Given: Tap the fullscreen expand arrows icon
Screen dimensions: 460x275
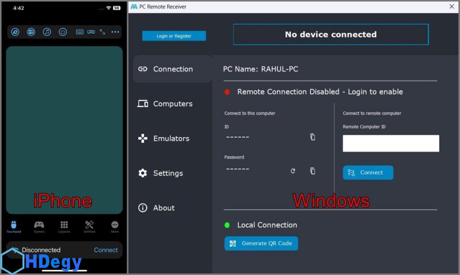Looking at the screenshot, I should (x=102, y=32).
